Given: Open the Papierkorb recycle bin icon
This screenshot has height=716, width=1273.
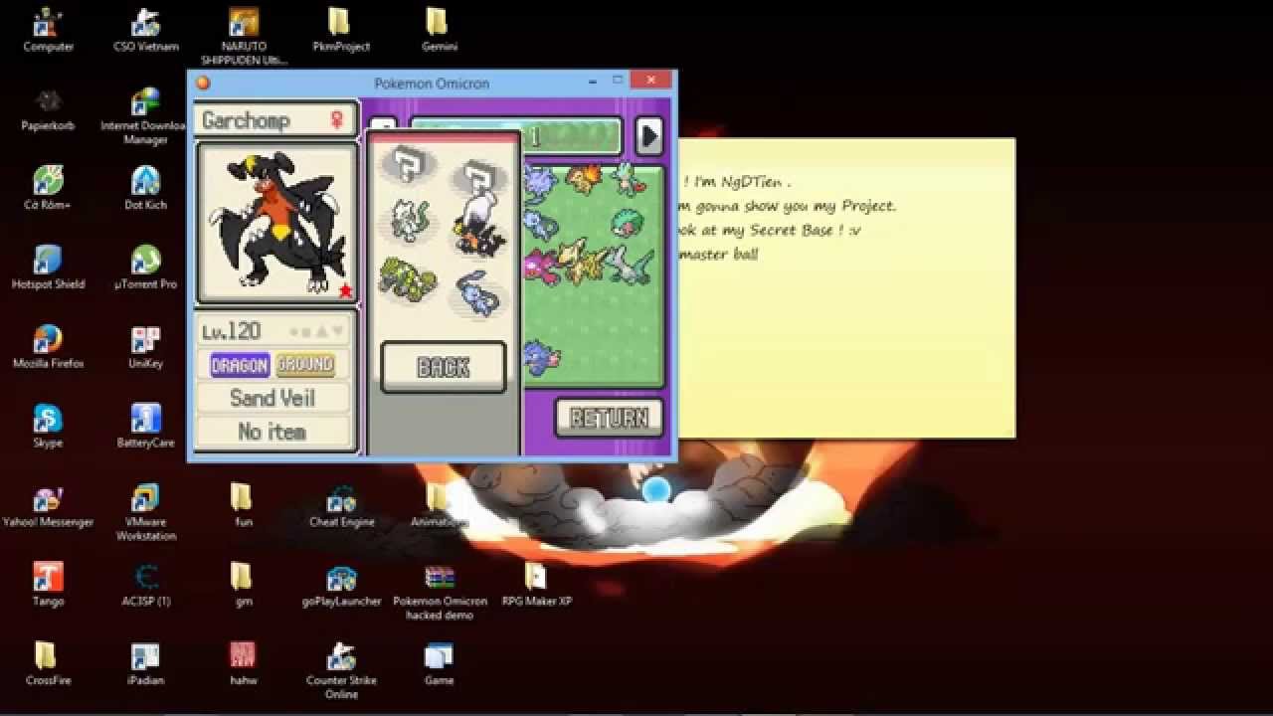Looking at the screenshot, I should click(48, 109).
